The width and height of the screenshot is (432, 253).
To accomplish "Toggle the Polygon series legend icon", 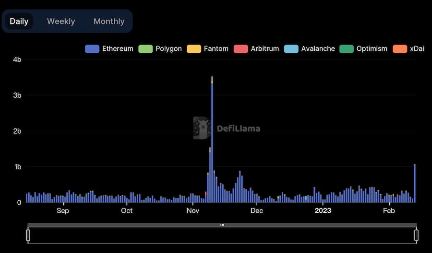I will [145, 48].
